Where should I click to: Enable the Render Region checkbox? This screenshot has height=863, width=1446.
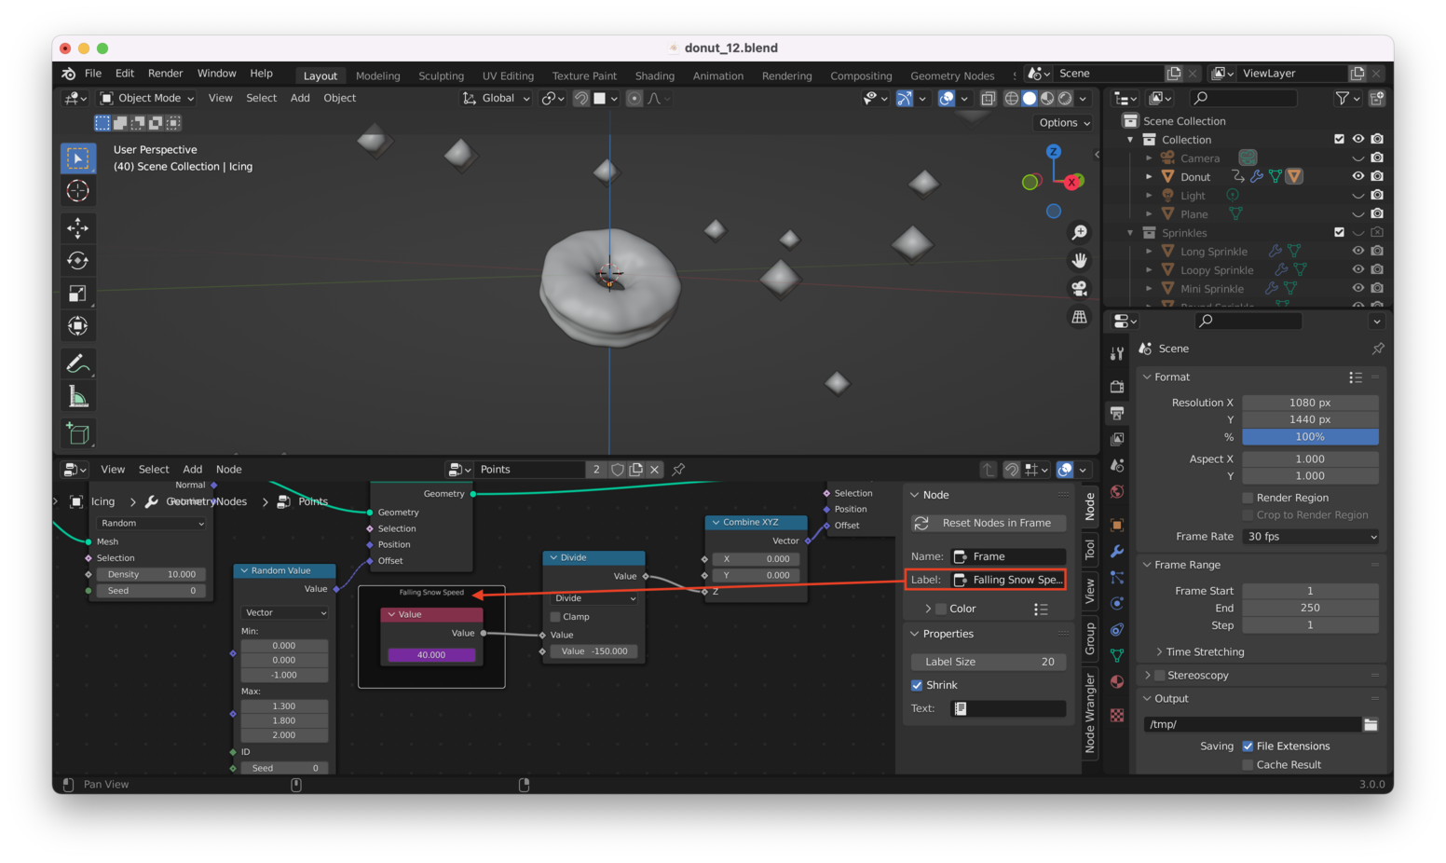pyautogui.click(x=1248, y=498)
